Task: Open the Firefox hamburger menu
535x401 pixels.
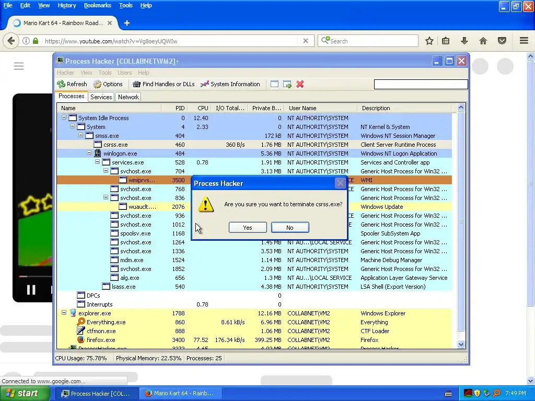Action: click(524, 41)
